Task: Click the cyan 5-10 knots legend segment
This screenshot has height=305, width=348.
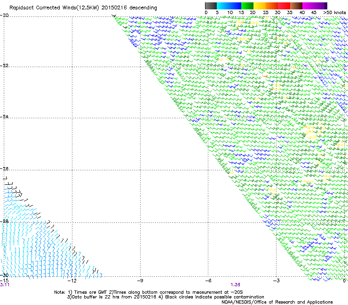Action: click(223, 6)
